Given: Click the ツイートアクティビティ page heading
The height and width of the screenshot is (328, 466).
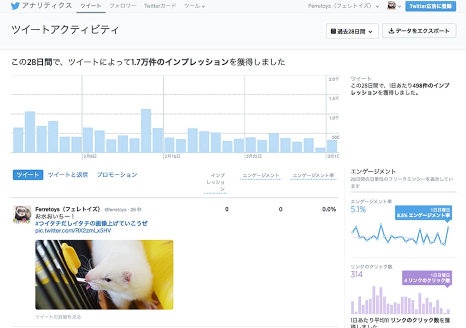Looking at the screenshot, I should (65, 30).
